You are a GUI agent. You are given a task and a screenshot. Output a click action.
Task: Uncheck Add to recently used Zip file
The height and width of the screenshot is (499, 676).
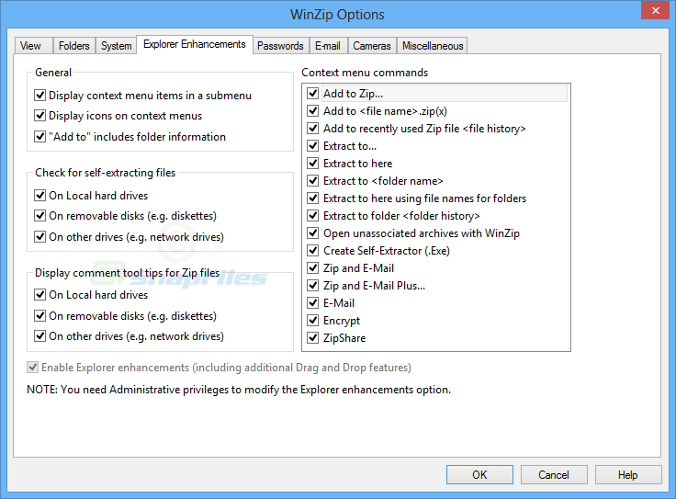click(x=313, y=129)
